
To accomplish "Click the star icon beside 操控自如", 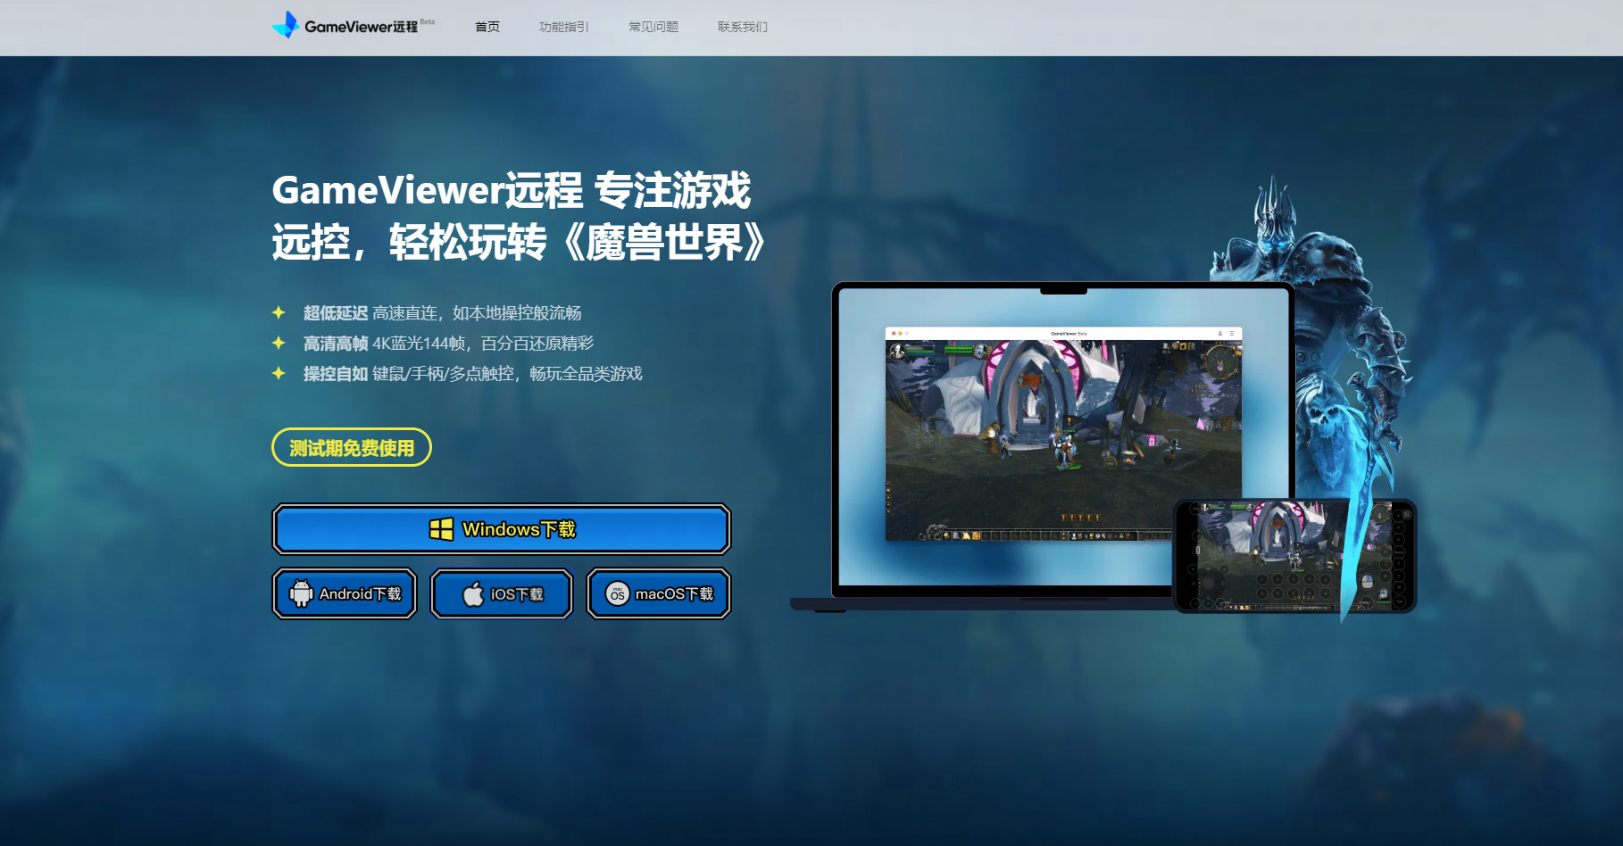I will (279, 373).
